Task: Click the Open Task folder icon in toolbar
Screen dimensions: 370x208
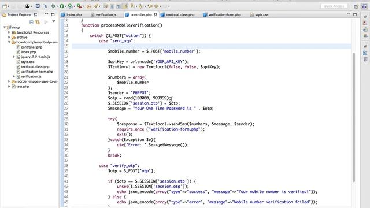Action: (88, 6)
